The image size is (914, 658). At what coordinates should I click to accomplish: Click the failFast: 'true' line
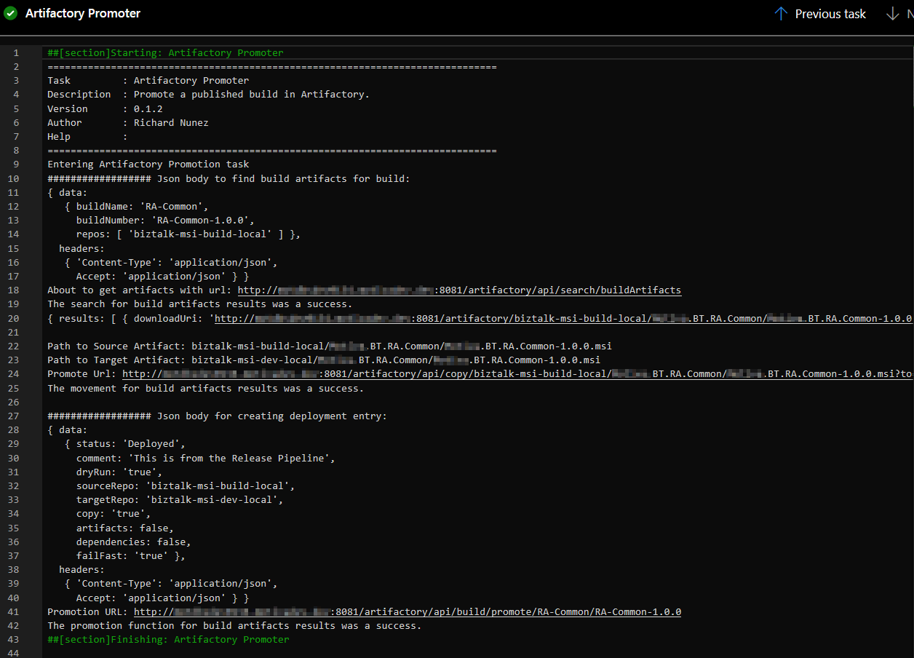pyautogui.click(x=130, y=556)
